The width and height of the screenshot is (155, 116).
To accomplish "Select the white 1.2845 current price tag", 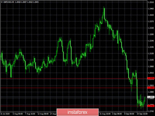I will point(151,97).
